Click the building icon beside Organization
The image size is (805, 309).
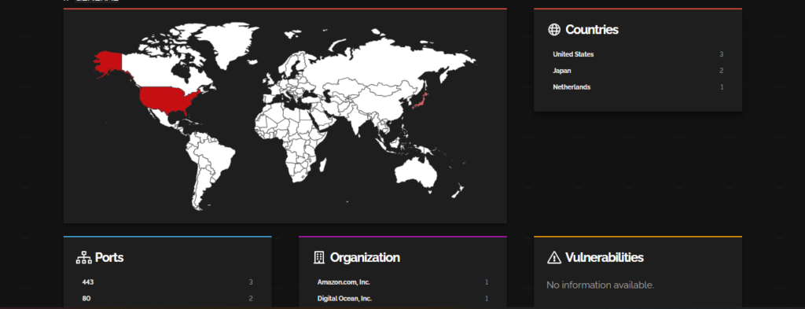(x=319, y=258)
